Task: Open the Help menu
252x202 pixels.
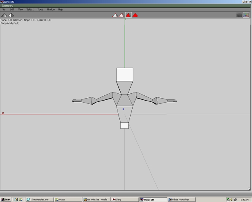Action: click(60, 10)
